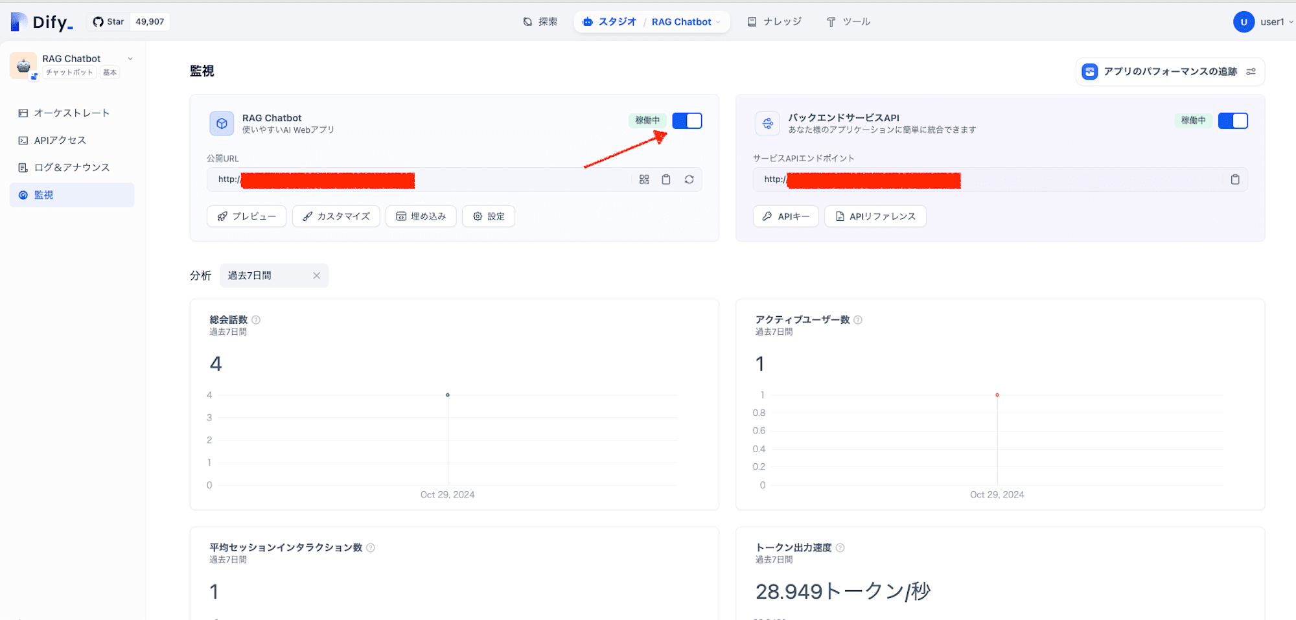
Task: Regenerate the public URL
Action: point(689,179)
